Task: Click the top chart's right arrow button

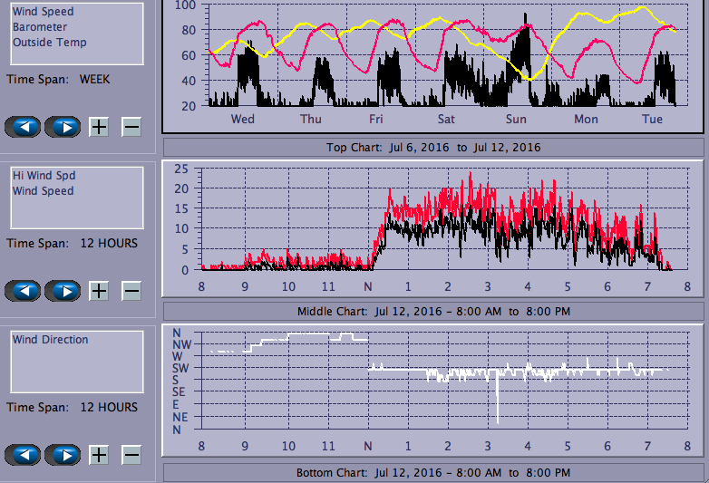Action: (x=63, y=127)
